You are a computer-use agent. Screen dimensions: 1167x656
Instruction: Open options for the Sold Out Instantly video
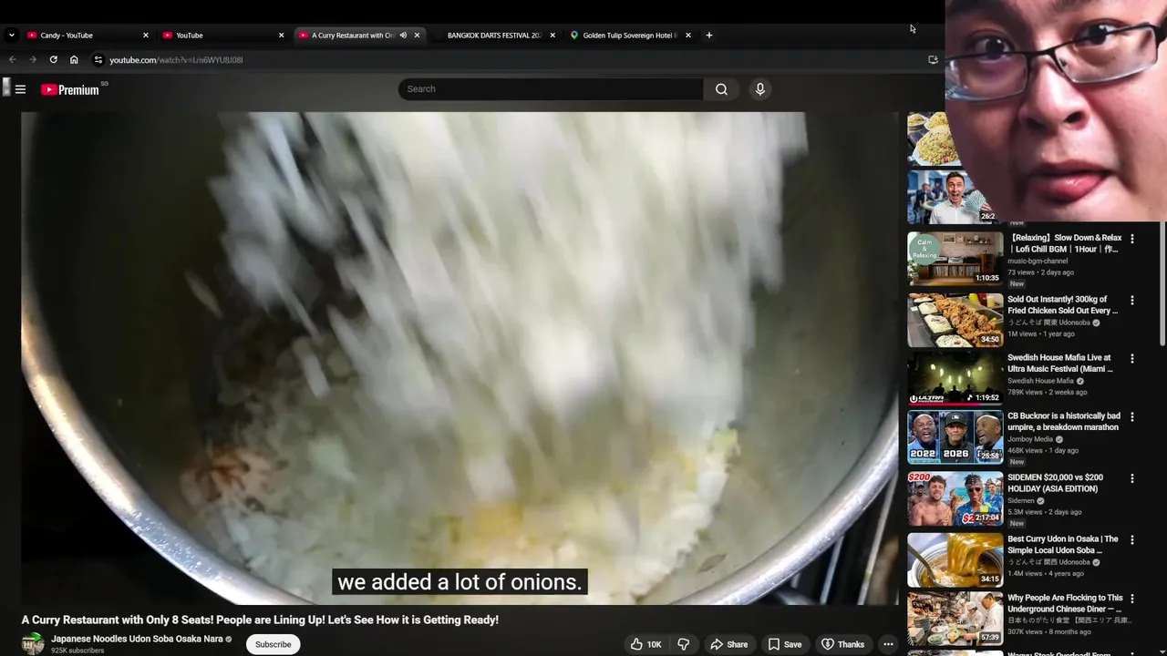pyautogui.click(x=1132, y=300)
